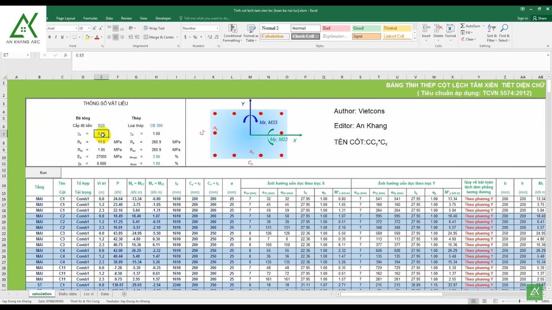
Task: Open Find & Select menu
Action: point(504,33)
